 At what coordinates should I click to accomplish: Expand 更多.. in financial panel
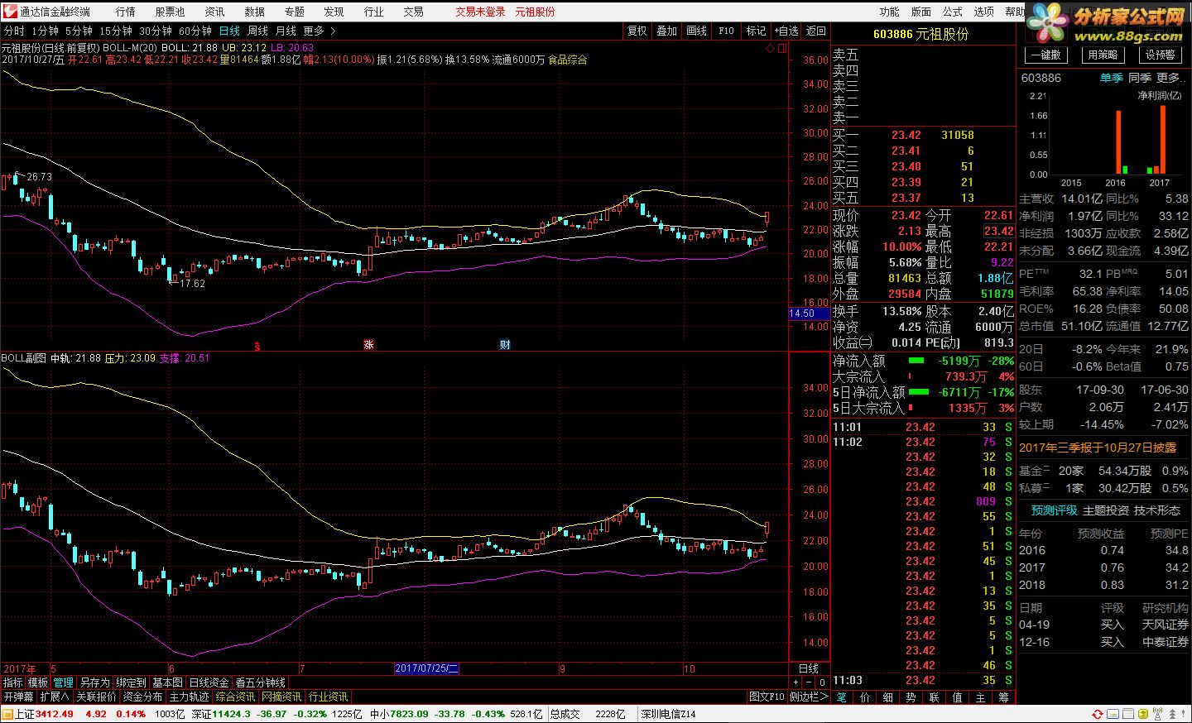(x=1170, y=78)
